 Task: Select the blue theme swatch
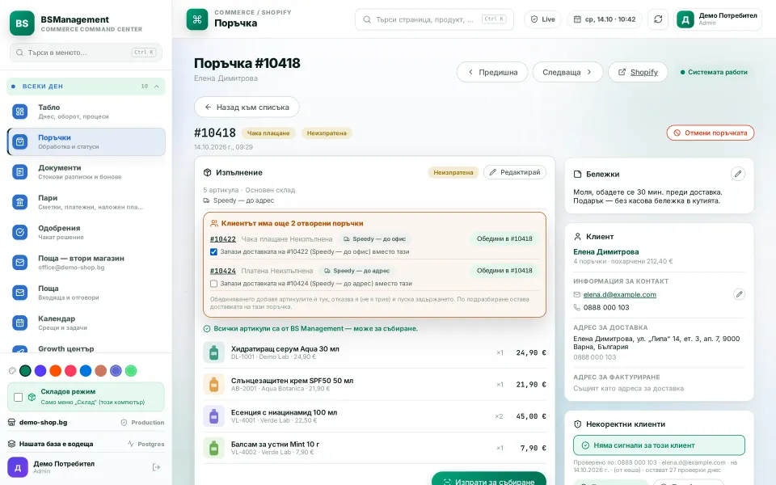86,371
